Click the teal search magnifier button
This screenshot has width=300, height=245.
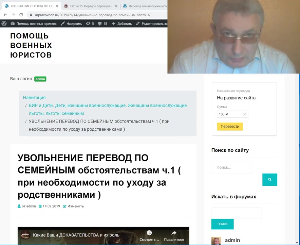(x=269, y=180)
